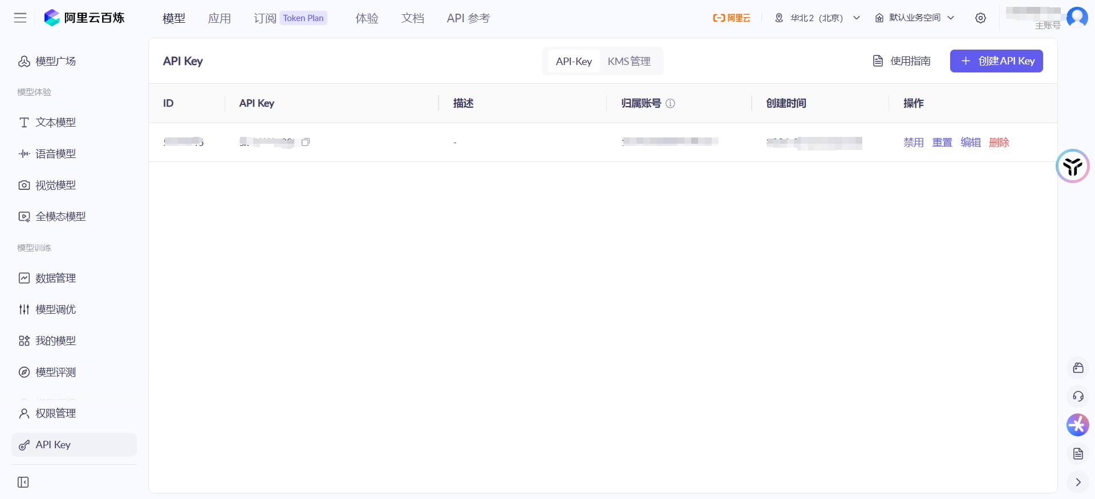Click the colorful asterisk icon on right rail
The width and height of the screenshot is (1095, 499).
[x=1078, y=425]
